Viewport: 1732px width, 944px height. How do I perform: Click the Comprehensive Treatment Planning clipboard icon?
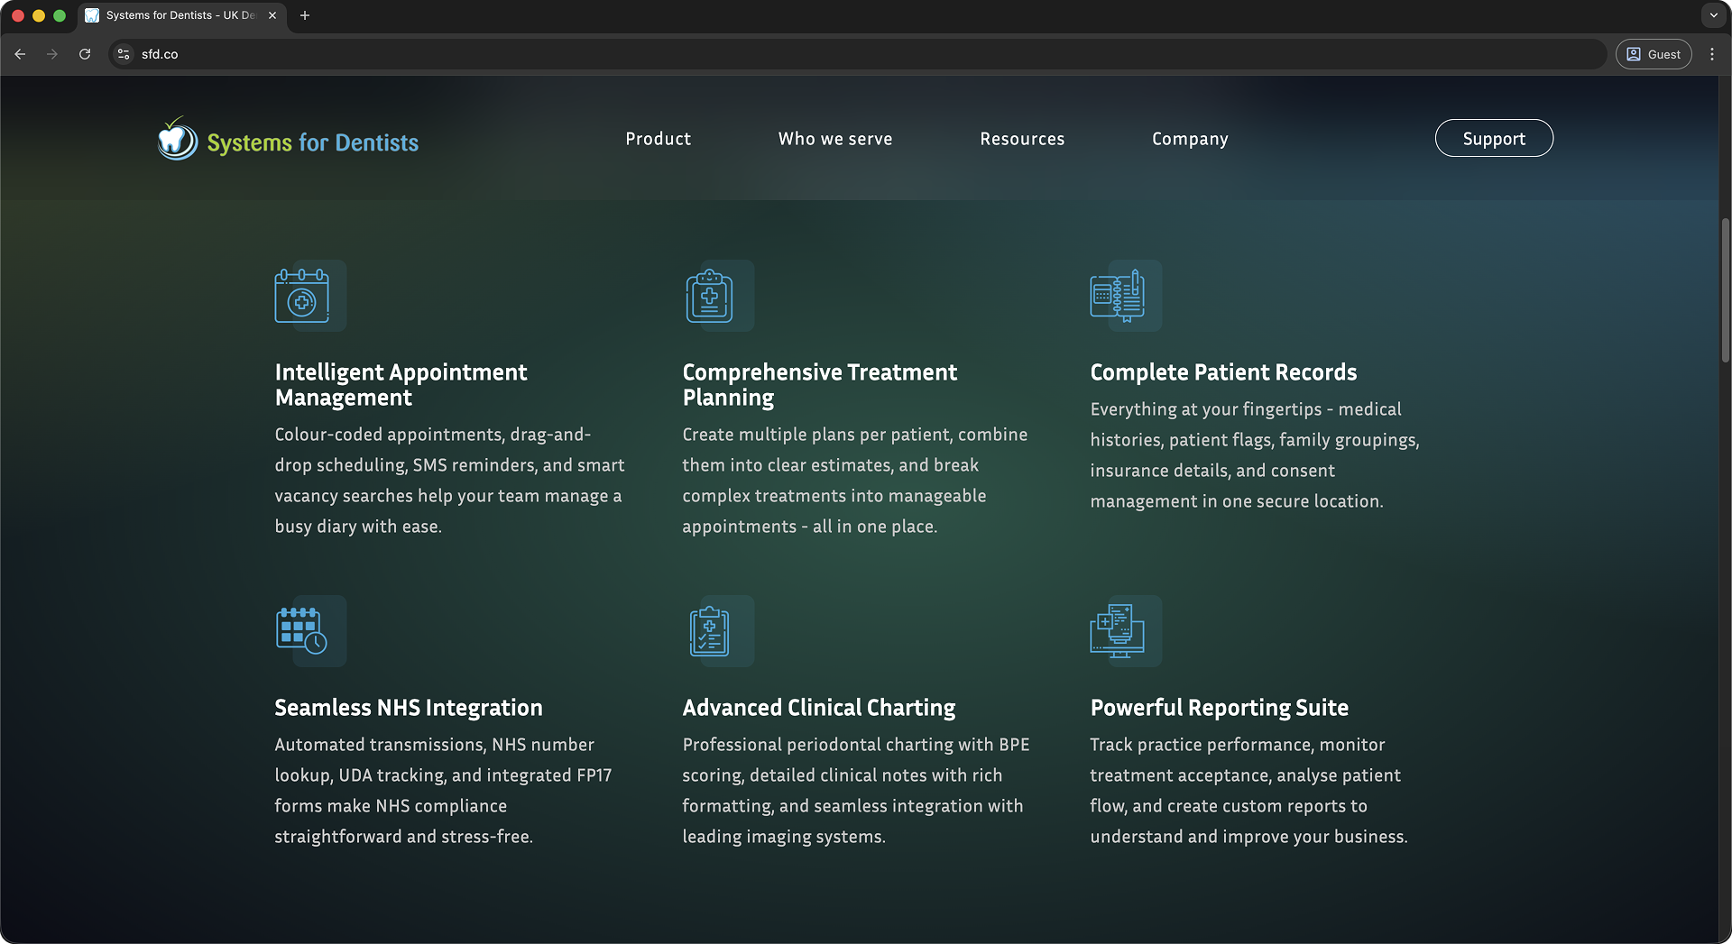point(710,296)
